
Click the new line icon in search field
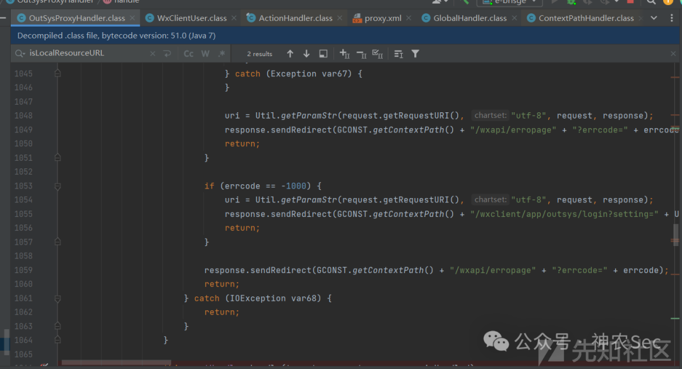(x=167, y=54)
